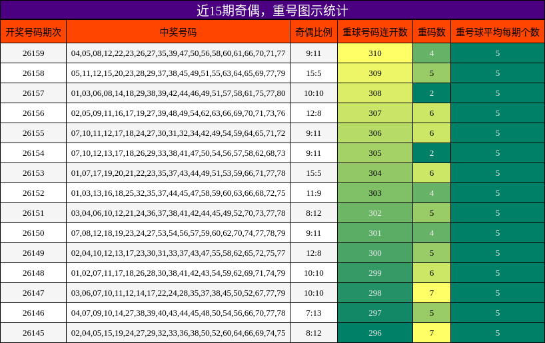Click the cell showing 308

point(375,93)
